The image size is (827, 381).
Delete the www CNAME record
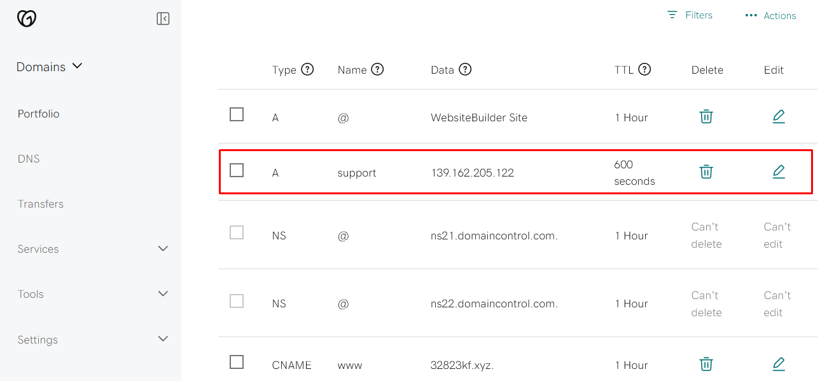[706, 364]
